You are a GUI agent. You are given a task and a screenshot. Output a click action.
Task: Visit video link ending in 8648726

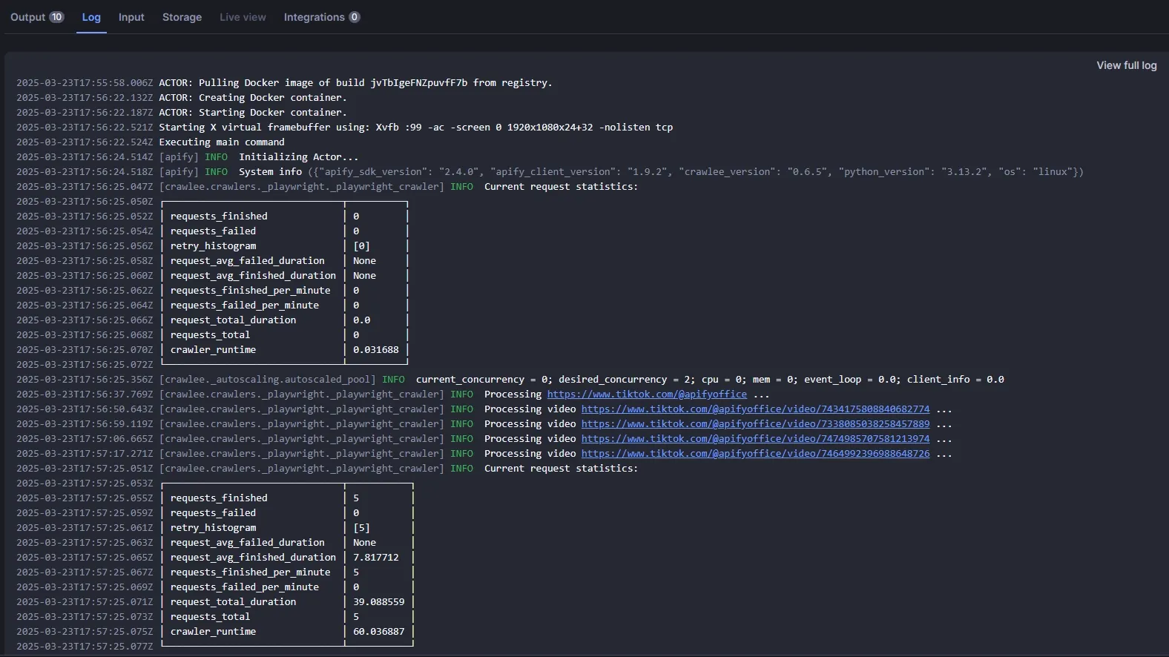[755, 454]
